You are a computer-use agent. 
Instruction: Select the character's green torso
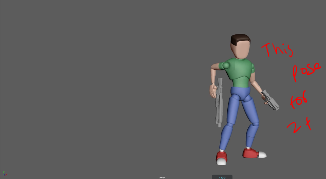239,73
